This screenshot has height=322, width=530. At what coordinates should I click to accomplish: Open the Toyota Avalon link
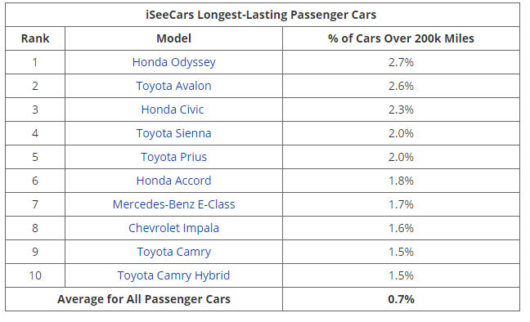173,86
